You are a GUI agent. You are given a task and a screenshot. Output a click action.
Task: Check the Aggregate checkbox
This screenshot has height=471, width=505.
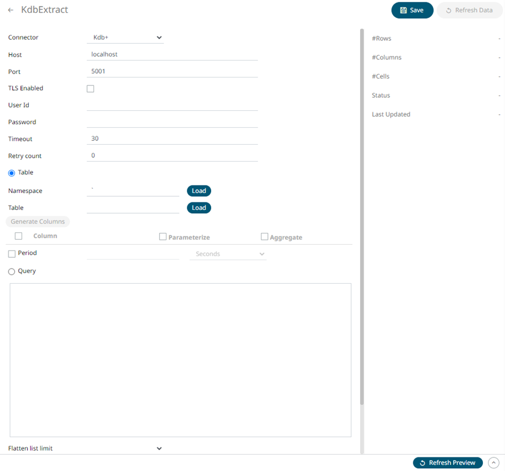[x=264, y=237]
